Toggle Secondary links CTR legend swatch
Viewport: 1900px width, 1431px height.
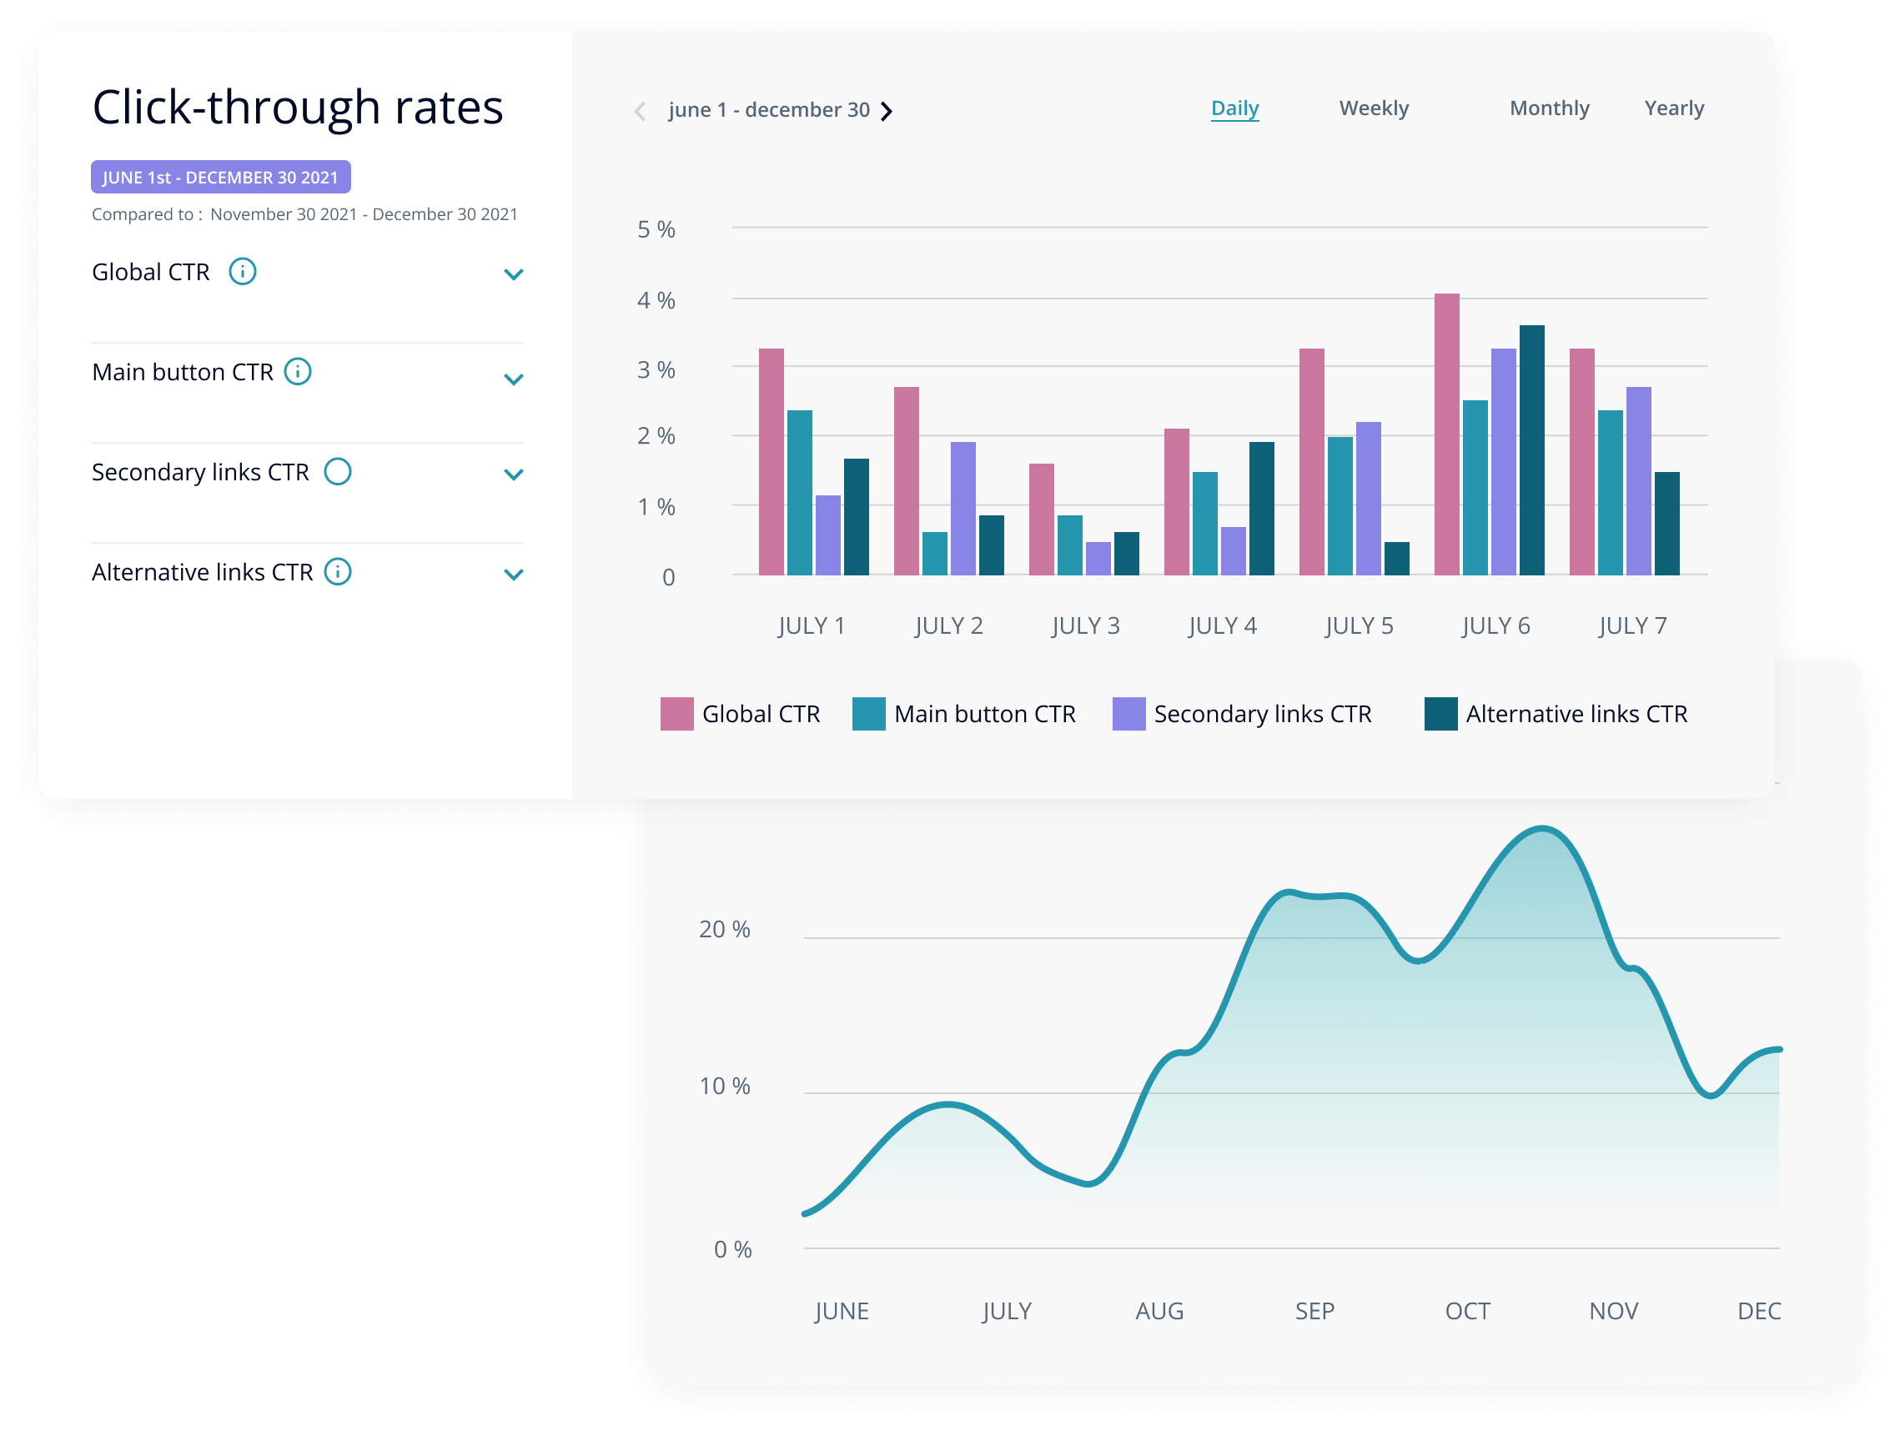point(1128,714)
